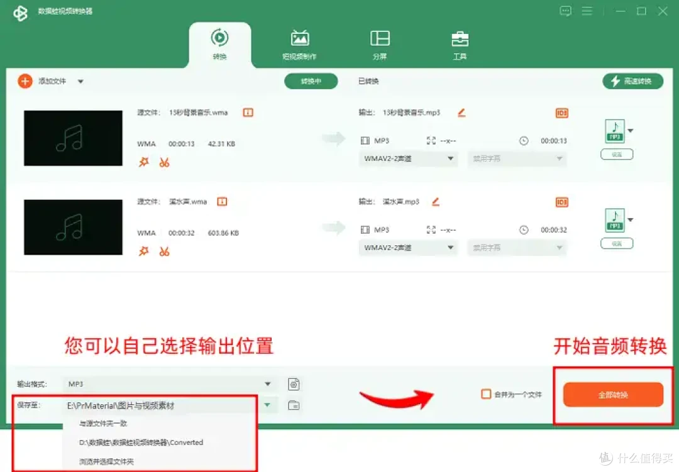The height and width of the screenshot is (472, 679).
Task: Click the clock duration icon for 13秒背景音乐
Action: coord(524,141)
